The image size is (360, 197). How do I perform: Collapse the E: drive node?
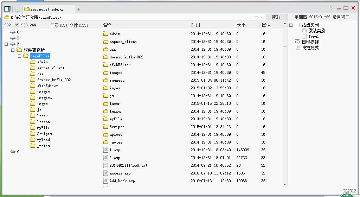6,44
